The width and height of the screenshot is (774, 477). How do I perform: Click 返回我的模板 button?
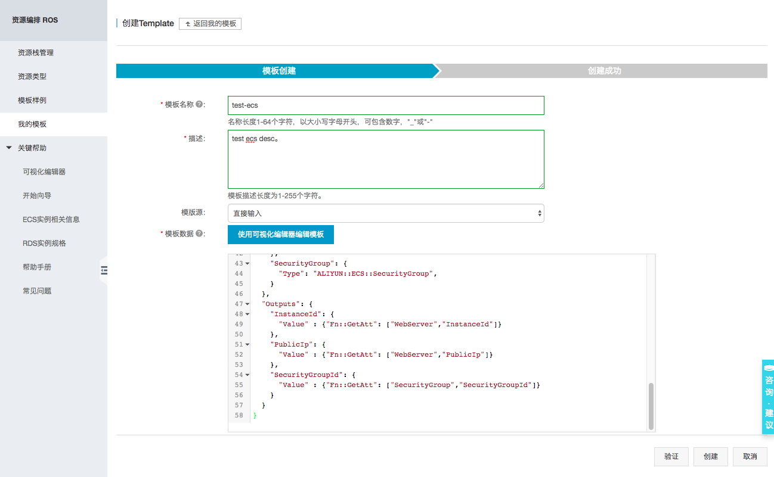tap(210, 24)
